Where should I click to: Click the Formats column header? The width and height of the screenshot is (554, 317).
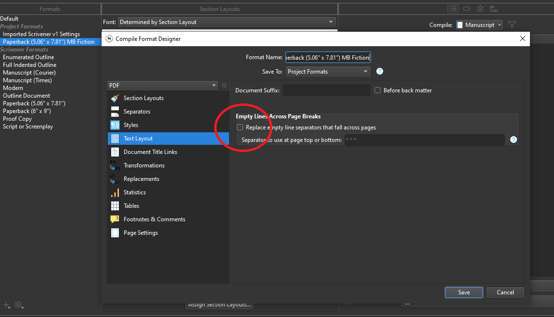[x=50, y=9]
